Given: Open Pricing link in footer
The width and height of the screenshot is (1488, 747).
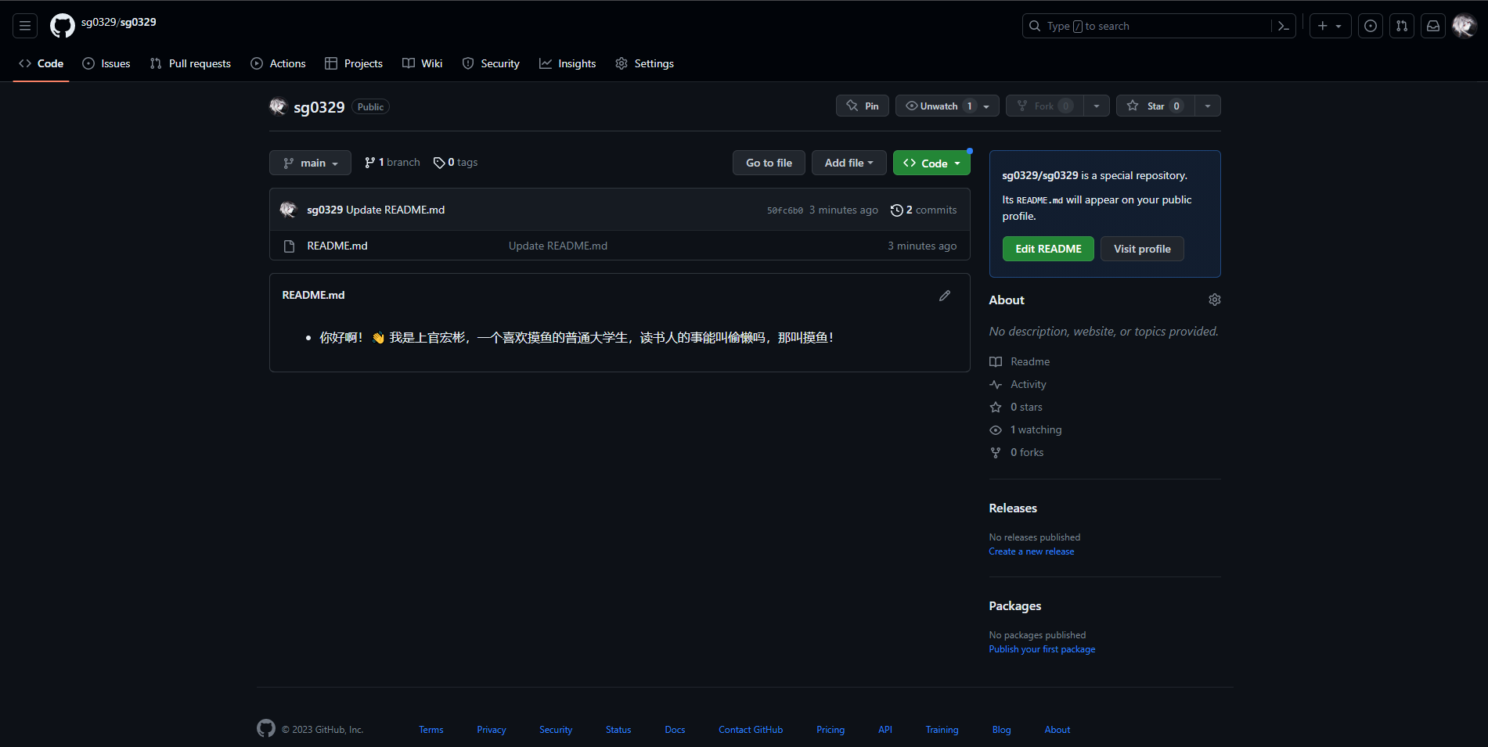Looking at the screenshot, I should point(830,730).
